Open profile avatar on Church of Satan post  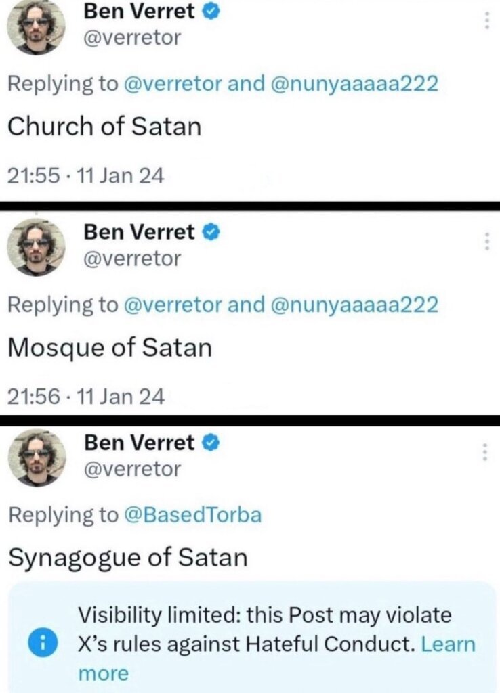[37, 27]
